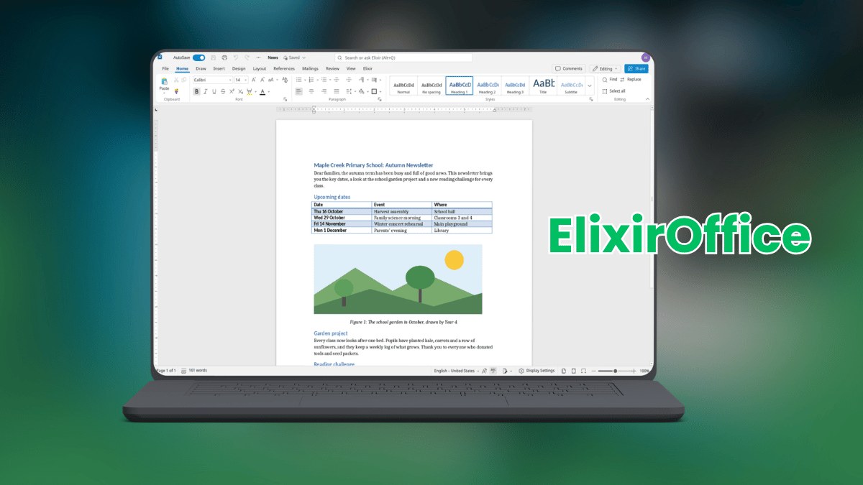This screenshot has width=863, height=485.
Task: Align paragraph text to the right
Action: [324, 91]
